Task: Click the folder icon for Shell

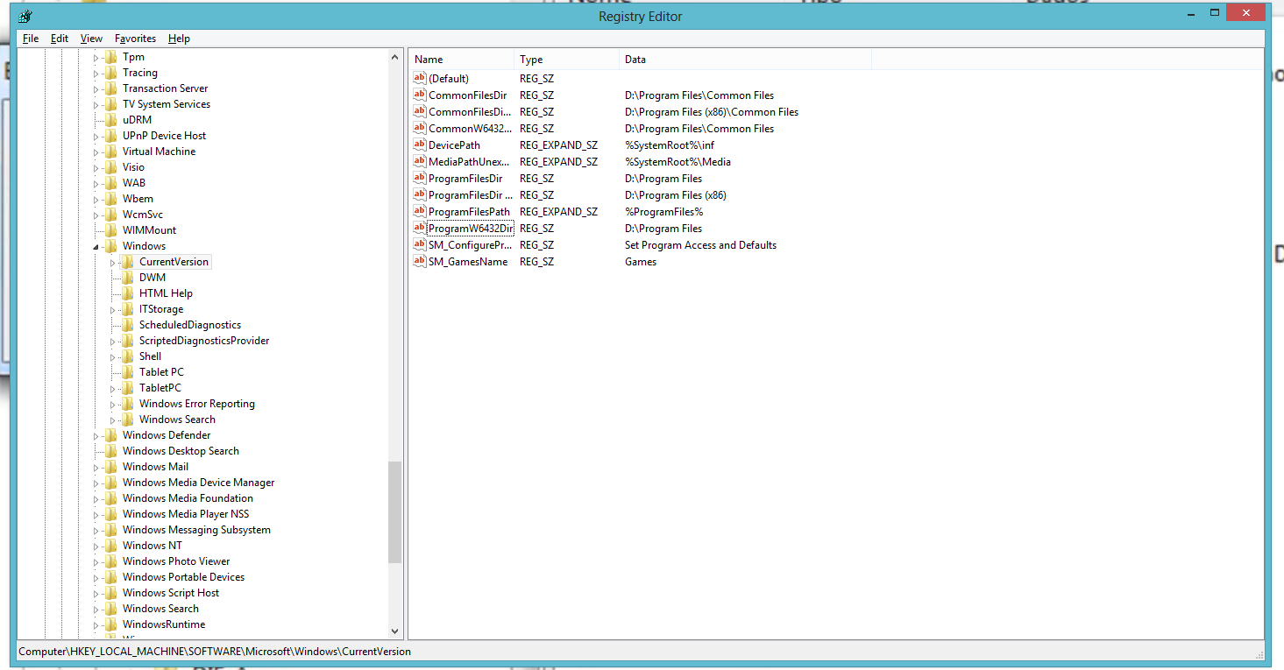Action: [x=127, y=356]
